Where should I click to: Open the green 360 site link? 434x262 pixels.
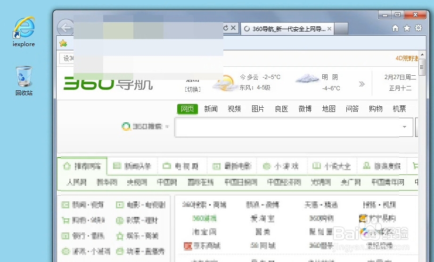(x=204, y=219)
